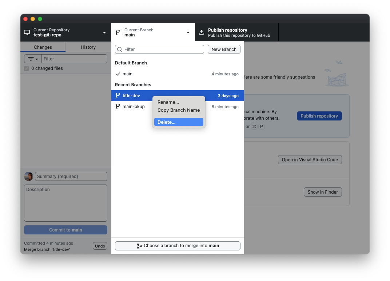Click the Publish repository upload icon
390x281 pixels.
(202, 32)
